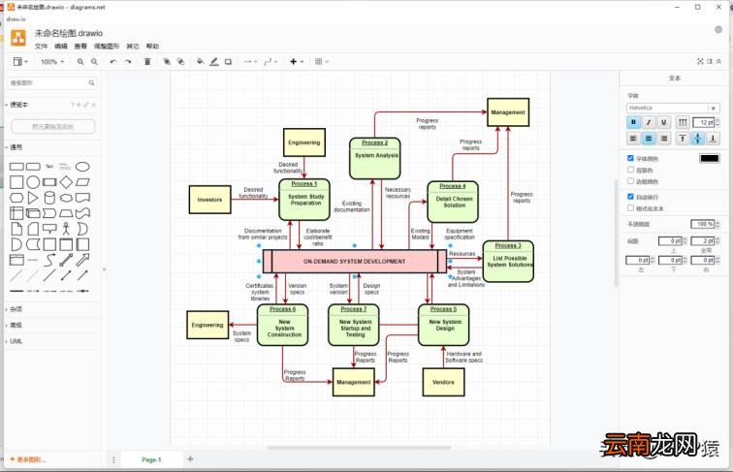
Task: Open the Helvetica font family dropdown
Action: point(673,108)
